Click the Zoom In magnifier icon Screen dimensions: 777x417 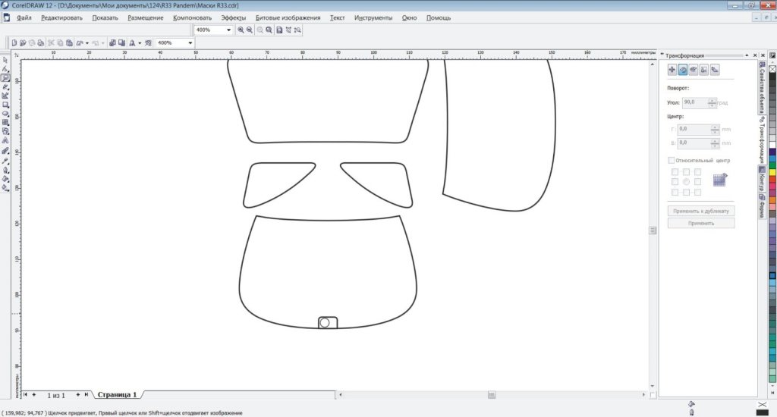(x=241, y=30)
